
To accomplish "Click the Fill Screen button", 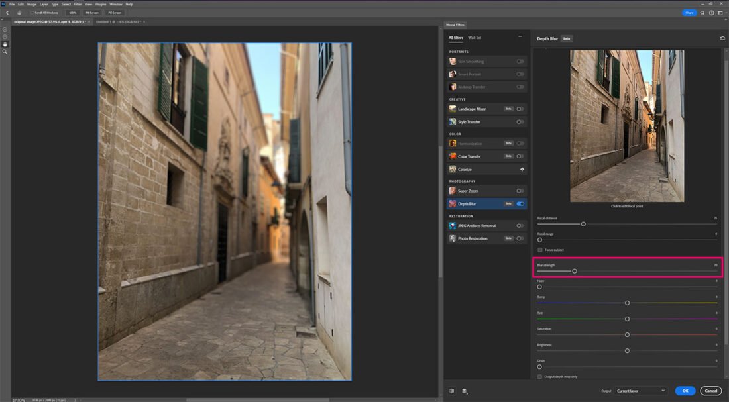I will tap(115, 13).
